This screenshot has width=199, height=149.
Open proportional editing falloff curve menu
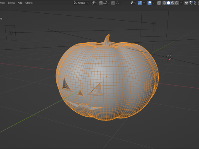pos(119,3)
